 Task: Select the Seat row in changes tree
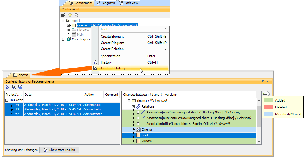[x=189, y=135]
